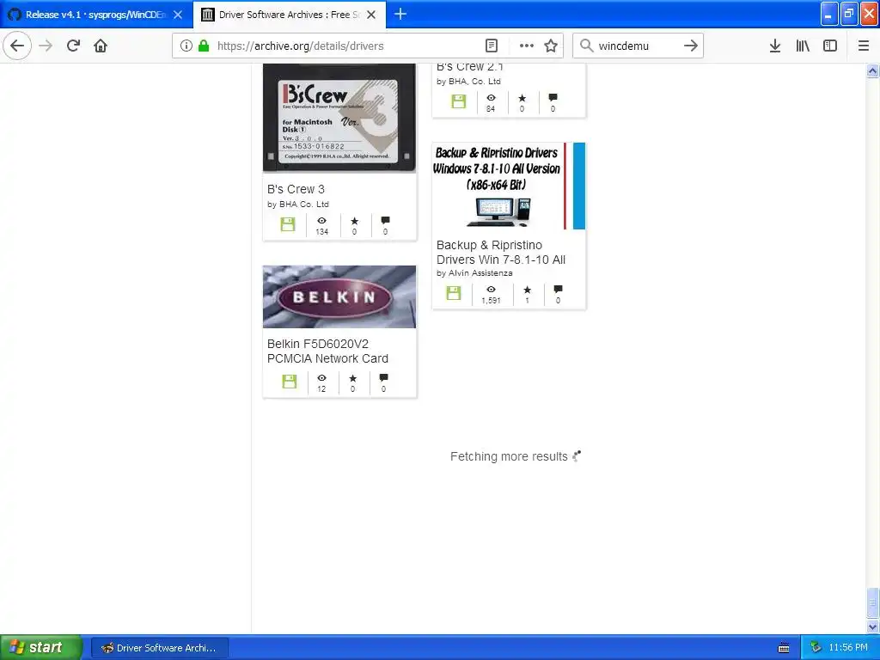Open Belkin F5D6020V2 PCMCIA Network Card link
This screenshot has height=660, width=880.
327,351
